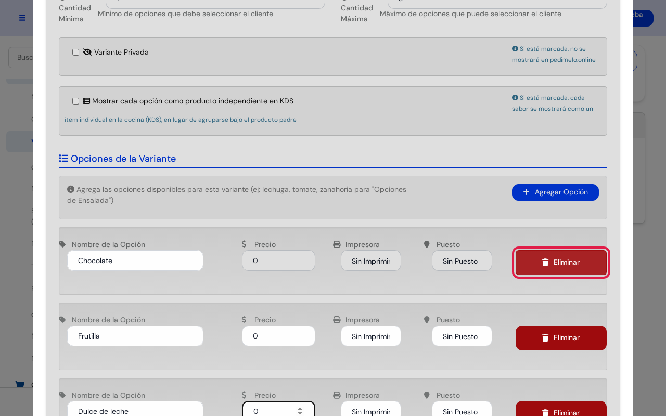Image resolution: width=666 pixels, height=416 pixels.
Task: Click the tag icon above the Frutilla name field
Action: [62, 320]
